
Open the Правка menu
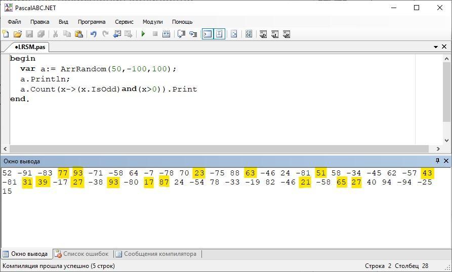pyautogui.click(x=40, y=22)
